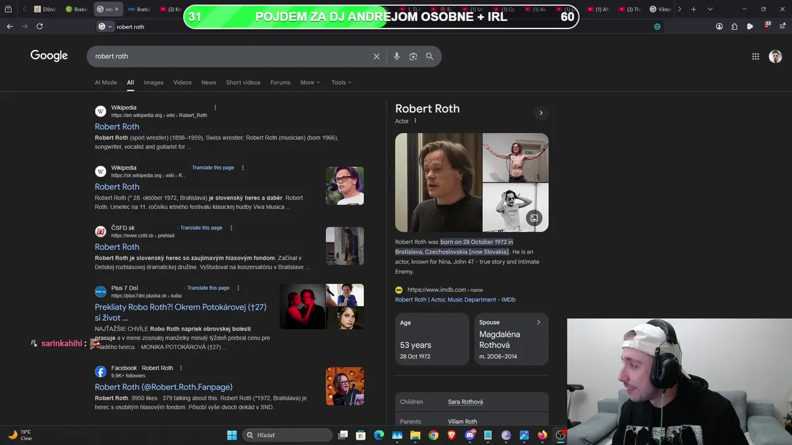The height and width of the screenshot is (445, 792).
Task: Open more options for Plus 7 Dní result
Action: (238, 288)
